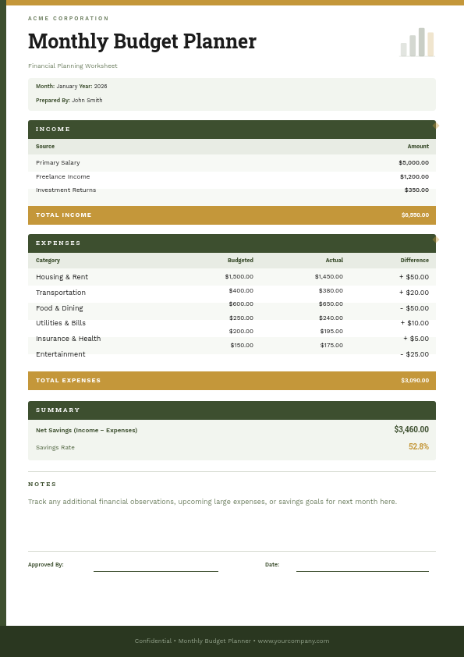The image size is (464, 657).
Task: Click Prepared By: John Smith
Action: tap(69, 100)
